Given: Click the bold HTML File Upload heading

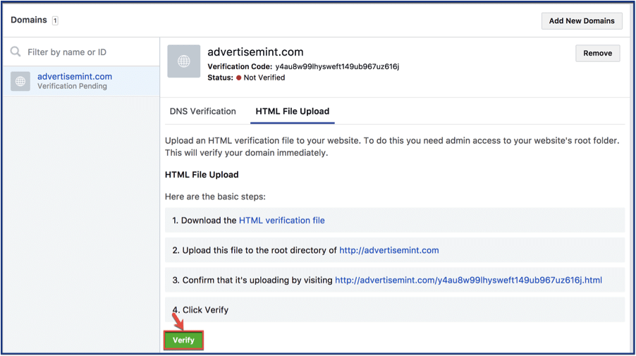Looking at the screenshot, I should tap(202, 175).
